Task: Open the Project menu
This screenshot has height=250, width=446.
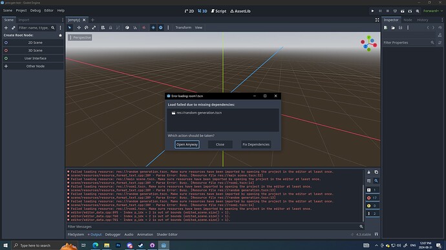Action: click(21, 10)
